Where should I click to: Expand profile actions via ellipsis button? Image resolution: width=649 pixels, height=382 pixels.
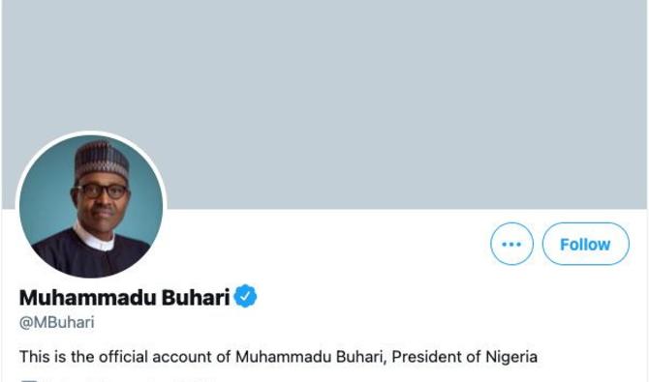tap(511, 244)
